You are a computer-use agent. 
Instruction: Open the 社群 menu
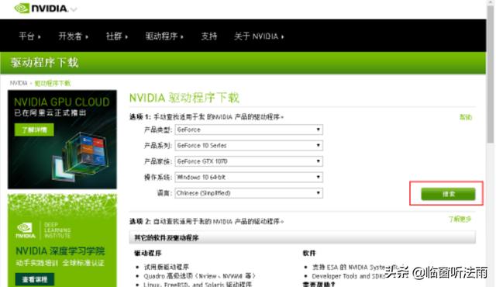click(117, 36)
